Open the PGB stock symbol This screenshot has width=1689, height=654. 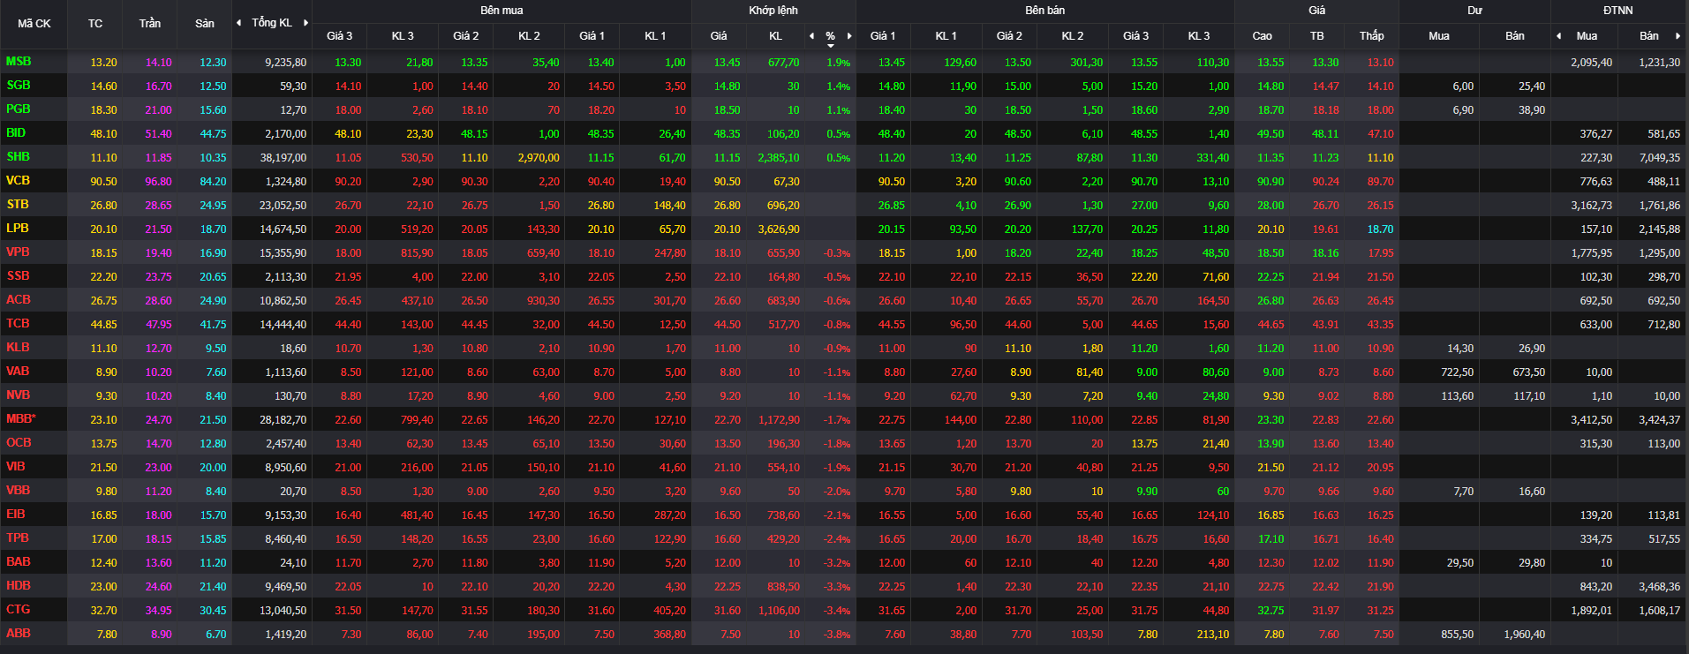pos(18,109)
